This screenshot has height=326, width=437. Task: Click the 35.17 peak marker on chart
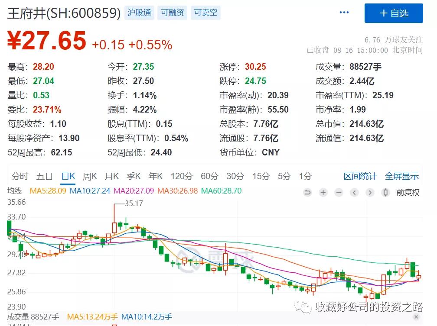click(134, 203)
